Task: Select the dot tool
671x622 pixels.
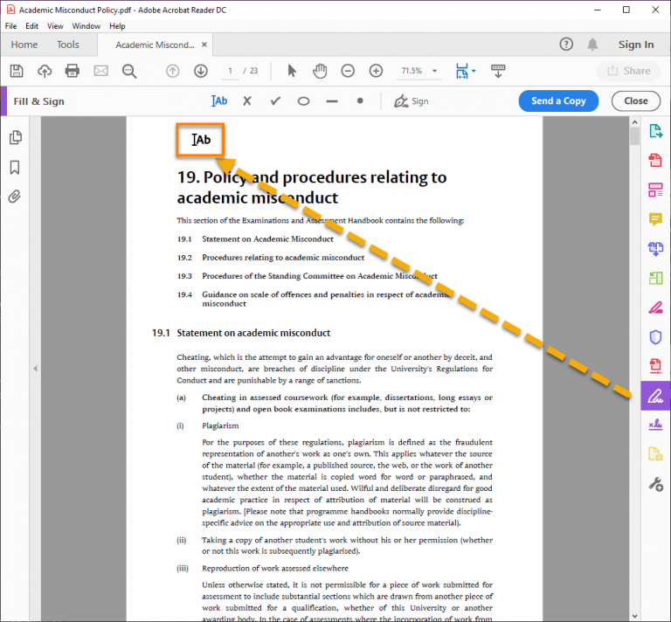Action: click(360, 101)
